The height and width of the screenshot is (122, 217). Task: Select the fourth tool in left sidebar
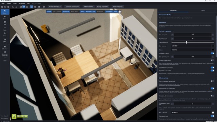tap(5, 28)
